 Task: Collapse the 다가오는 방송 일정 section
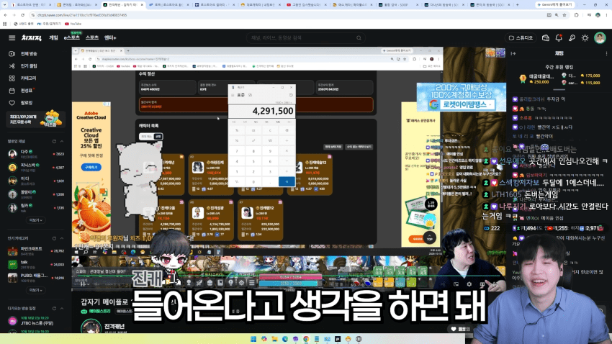[62, 308]
